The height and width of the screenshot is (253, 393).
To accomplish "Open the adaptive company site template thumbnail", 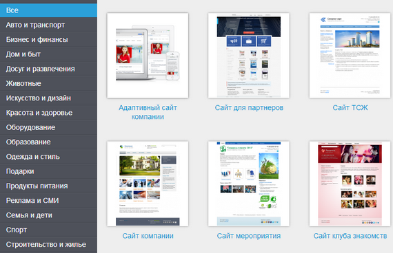I will point(148,56).
